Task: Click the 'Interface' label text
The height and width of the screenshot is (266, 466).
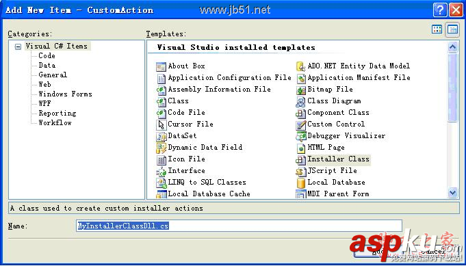Action: click(x=186, y=171)
